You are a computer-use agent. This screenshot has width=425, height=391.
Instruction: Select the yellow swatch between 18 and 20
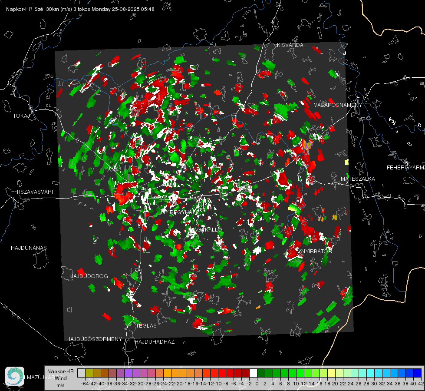point(332,373)
